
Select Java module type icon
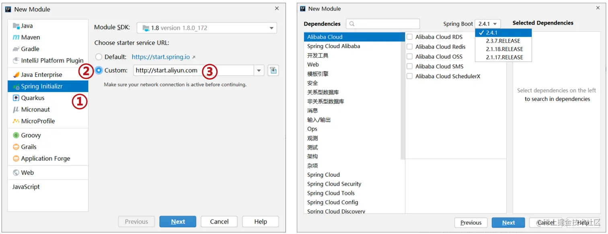pos(16,26)
